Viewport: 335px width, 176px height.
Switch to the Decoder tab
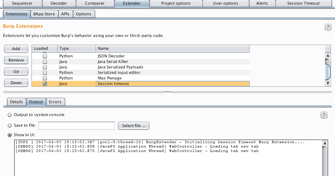(x=59, y=3)
